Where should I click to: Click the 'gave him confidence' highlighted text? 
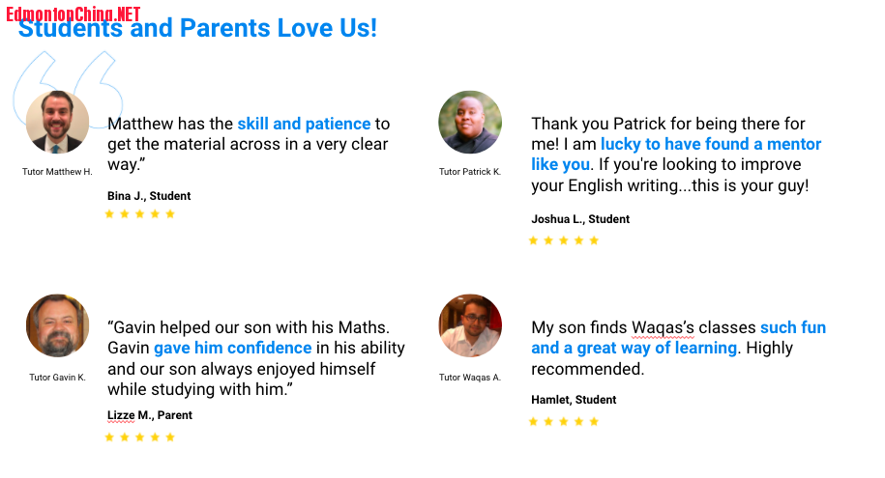tap(232, 348)
